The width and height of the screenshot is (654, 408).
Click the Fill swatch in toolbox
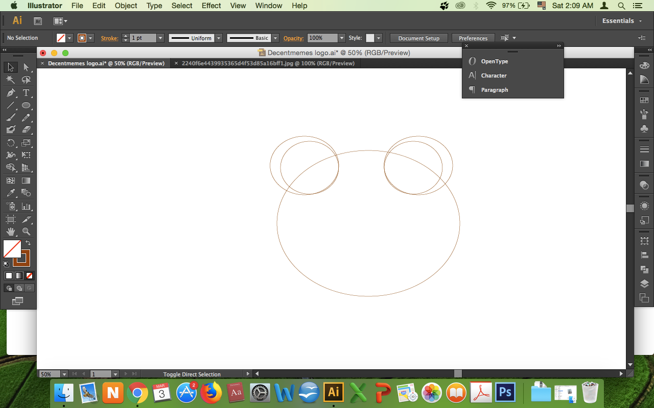12,249
